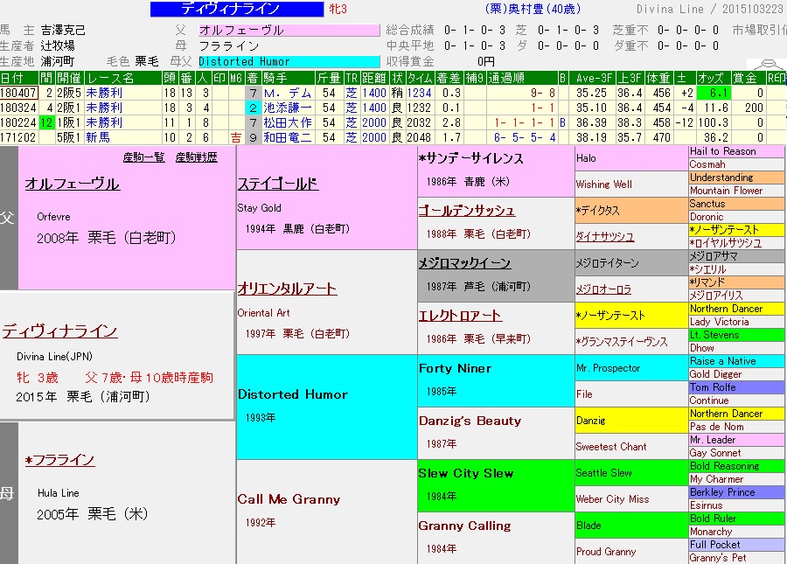This screenshot has height=564, width=787.
Task: Open オリエンタルアート pedigree link
Action: tap(287, 289)
